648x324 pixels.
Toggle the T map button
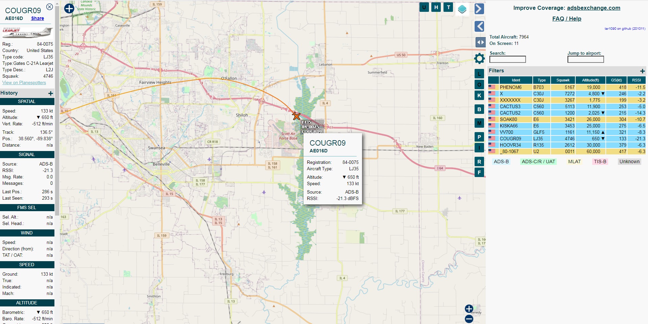[x=448, y=7]
